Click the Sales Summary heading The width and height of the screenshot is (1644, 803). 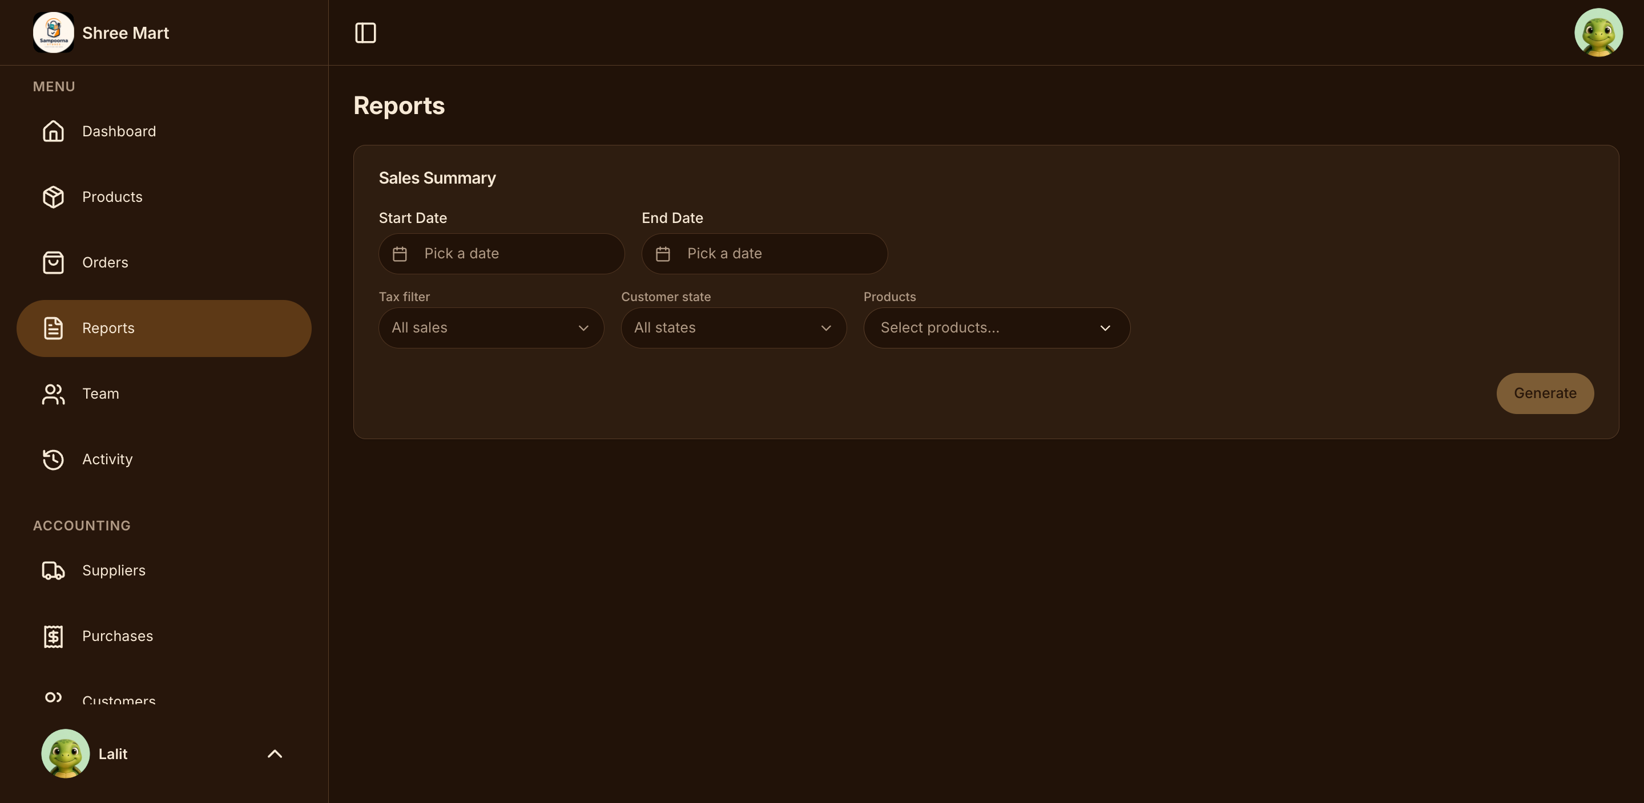point(437,178)
